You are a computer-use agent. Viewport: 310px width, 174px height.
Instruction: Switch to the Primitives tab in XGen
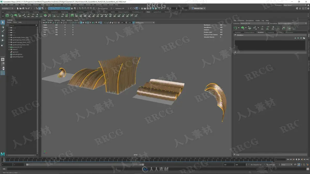point(238,32)
